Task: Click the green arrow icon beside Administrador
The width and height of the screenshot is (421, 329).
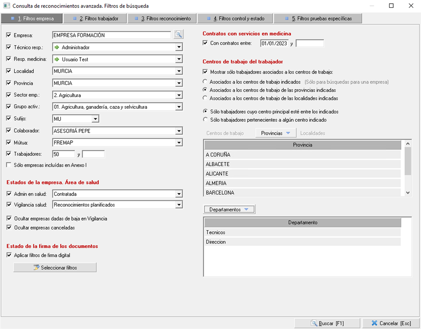Action: tap(57, 47)
